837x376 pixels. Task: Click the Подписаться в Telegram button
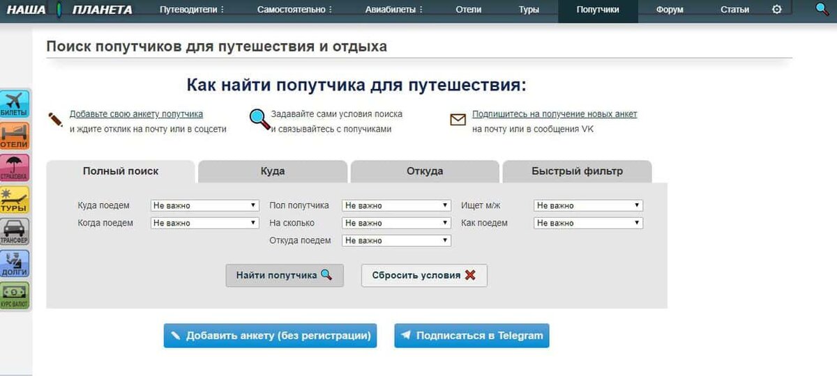pos(472,335)
